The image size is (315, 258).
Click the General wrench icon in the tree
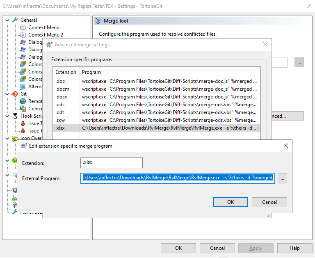coord(15,20)
